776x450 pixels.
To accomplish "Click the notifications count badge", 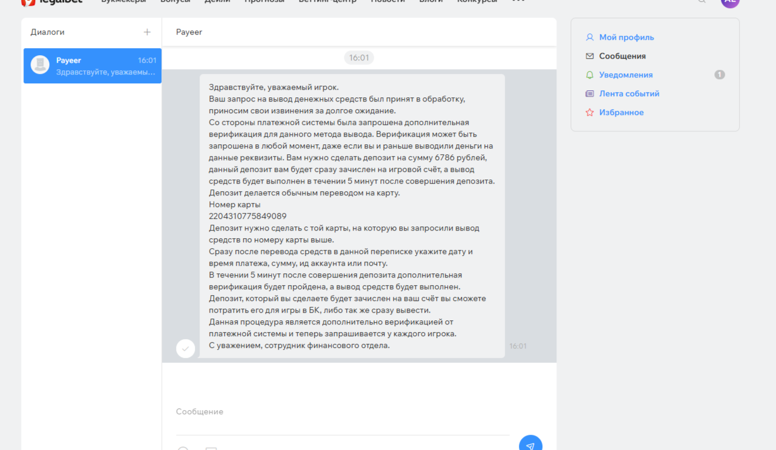I will coord(719,75).
